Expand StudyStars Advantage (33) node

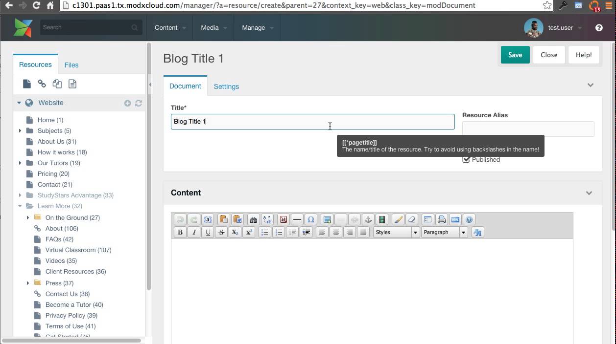coord(20,195)
